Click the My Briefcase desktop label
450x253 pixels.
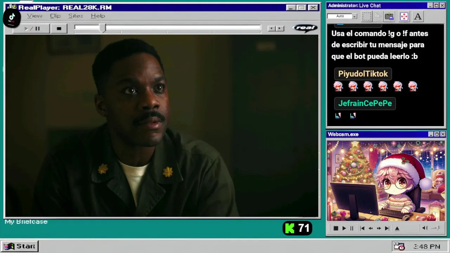point(26,222)
